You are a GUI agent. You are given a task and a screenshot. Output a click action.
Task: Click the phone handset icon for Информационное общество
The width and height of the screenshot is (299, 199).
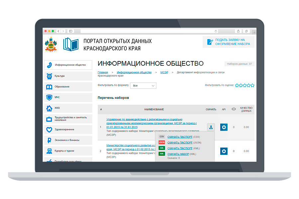[50, 65]
